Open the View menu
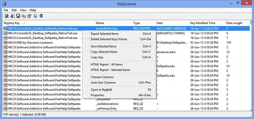This screenshot has width=254, height=119. point(23,10)
